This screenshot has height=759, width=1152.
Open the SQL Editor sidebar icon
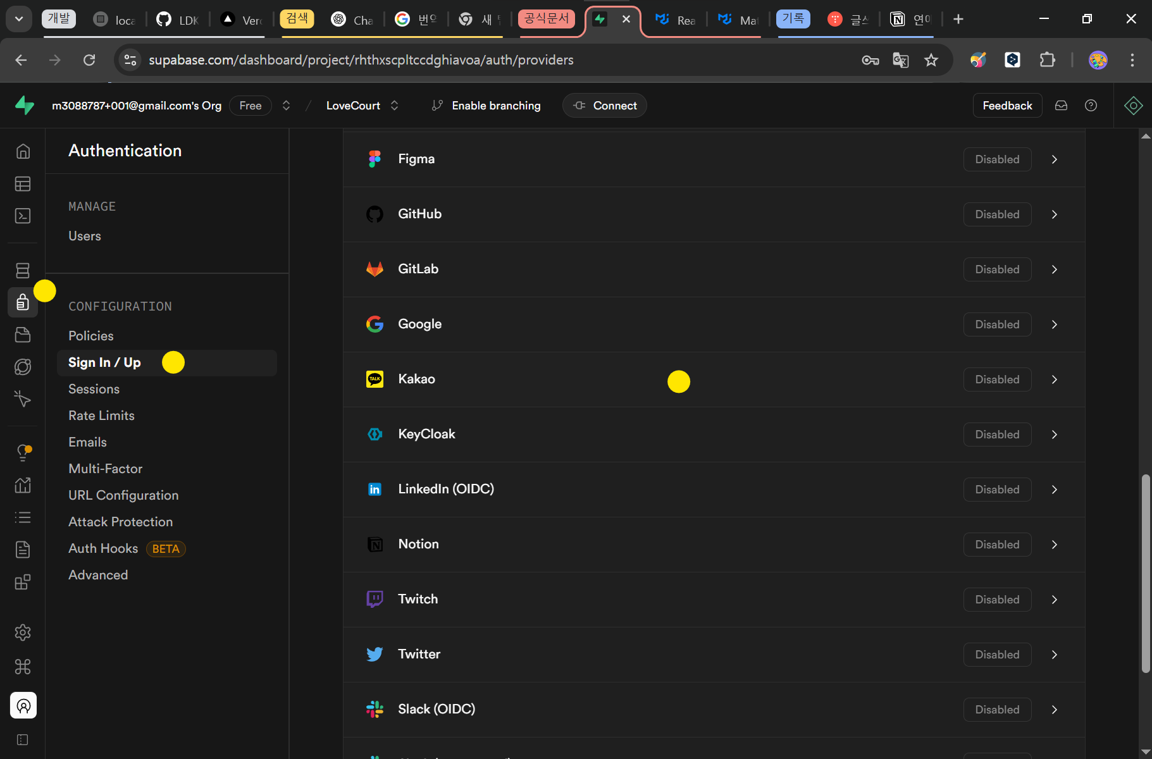pos(23,216)
